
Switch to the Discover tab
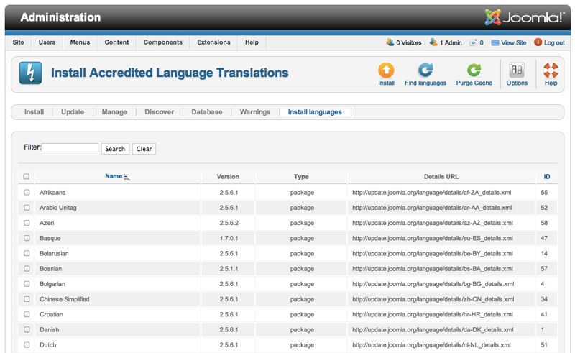click(x=159, y=112)
